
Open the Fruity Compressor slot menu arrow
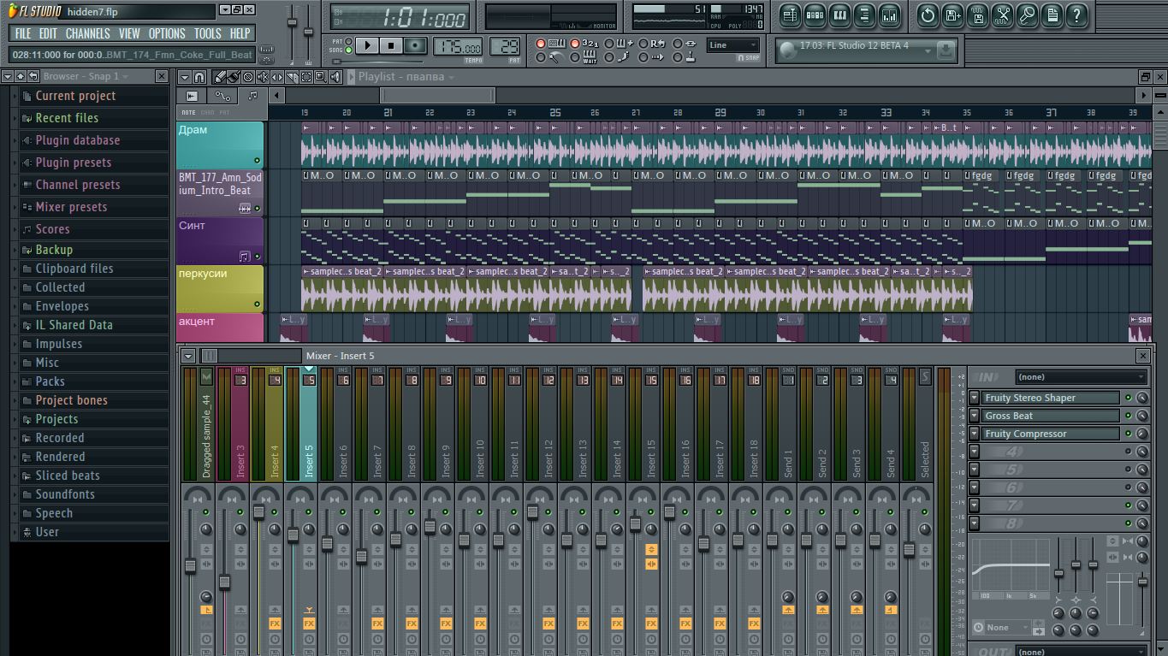[974, 434]
